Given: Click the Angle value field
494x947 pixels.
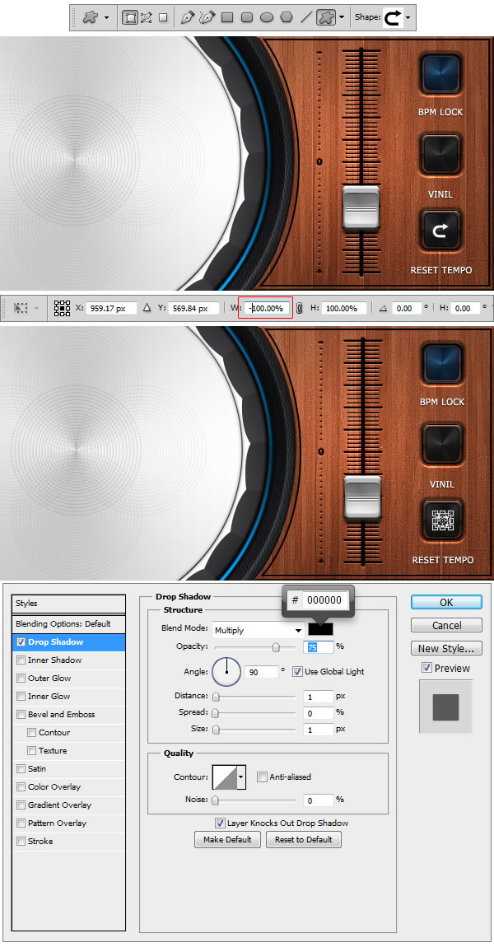Looking at the screenshot, I should pyautogui.click(x=262, y=672).
